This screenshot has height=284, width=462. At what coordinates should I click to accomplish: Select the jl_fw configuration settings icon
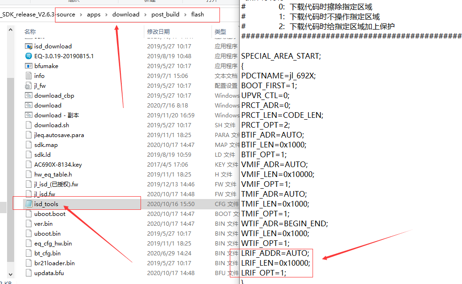pyautogui.click(x=29, y=85)
